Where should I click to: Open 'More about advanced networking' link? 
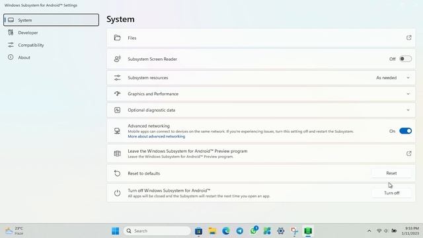(157, 137)
